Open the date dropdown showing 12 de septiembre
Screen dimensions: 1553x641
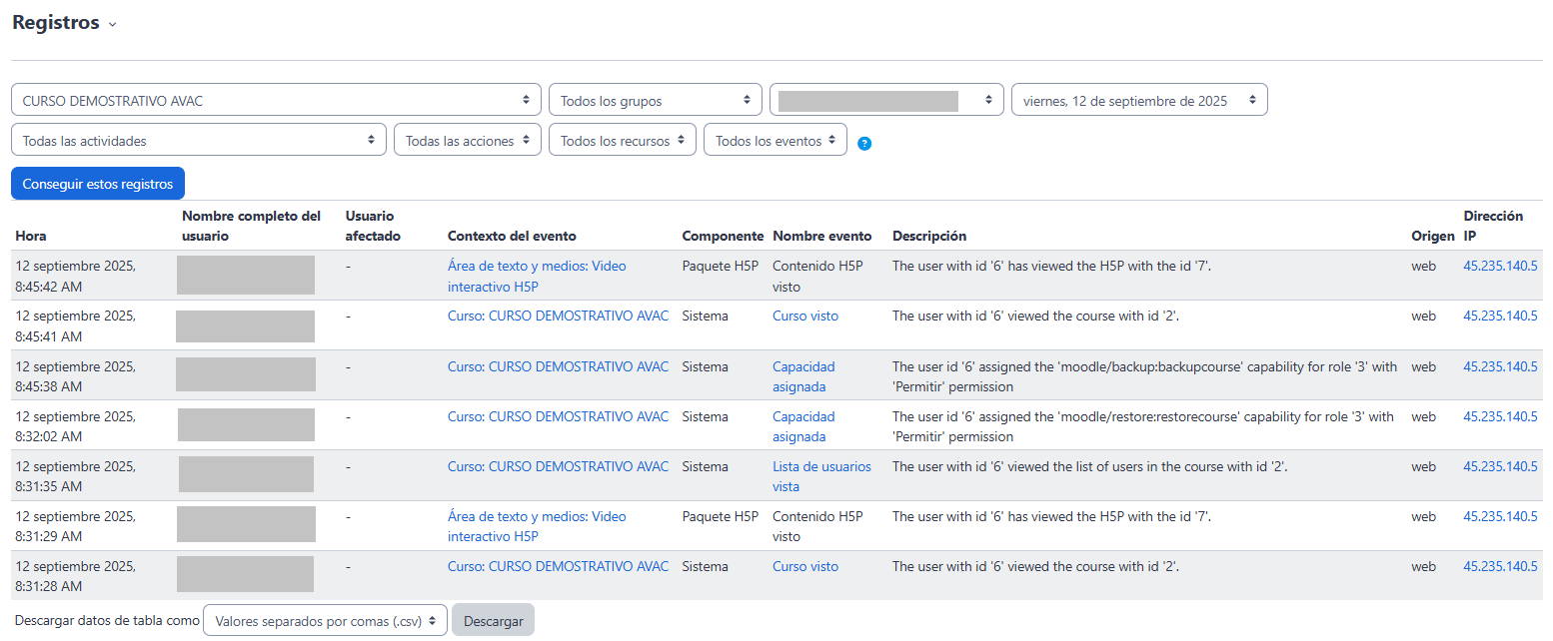1139,100
